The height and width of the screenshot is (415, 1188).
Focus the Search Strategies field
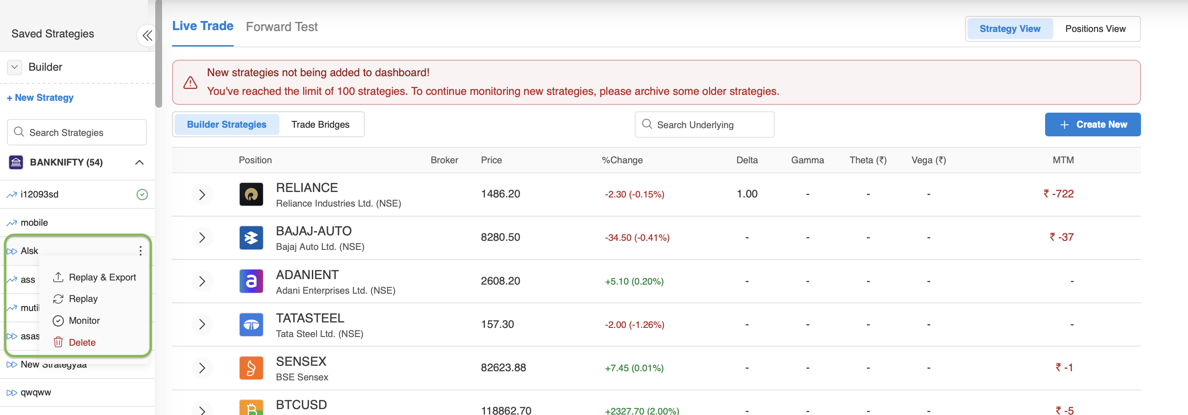coord(77,132)
